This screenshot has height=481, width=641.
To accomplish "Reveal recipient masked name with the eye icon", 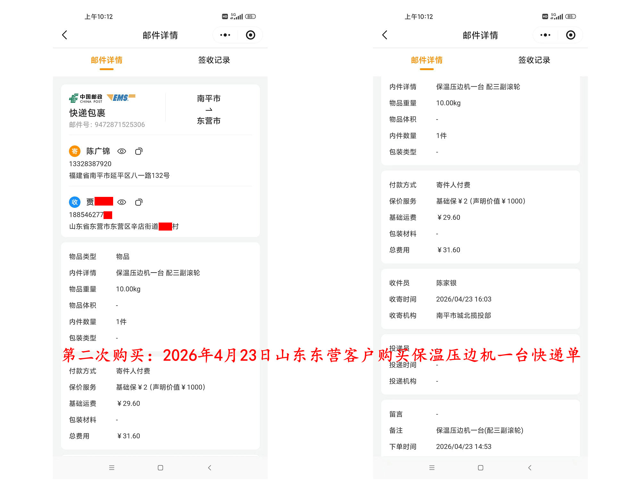I will [x=122, y=202].
